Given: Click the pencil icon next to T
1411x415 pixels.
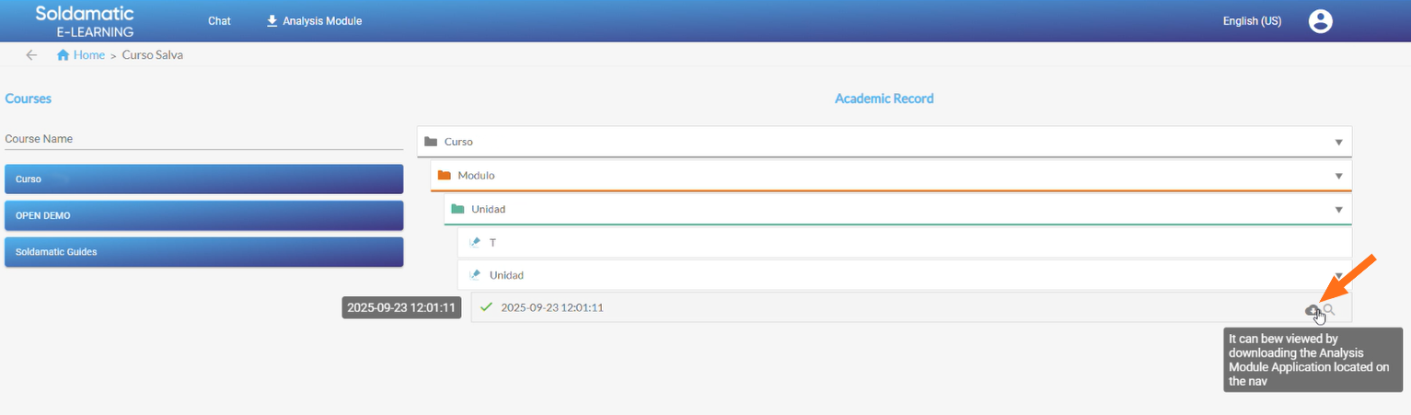Looking at the screenshot, I should [x=475, y=243].
